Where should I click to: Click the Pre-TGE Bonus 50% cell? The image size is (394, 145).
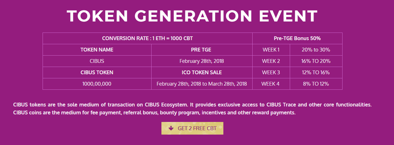point(297,38)
